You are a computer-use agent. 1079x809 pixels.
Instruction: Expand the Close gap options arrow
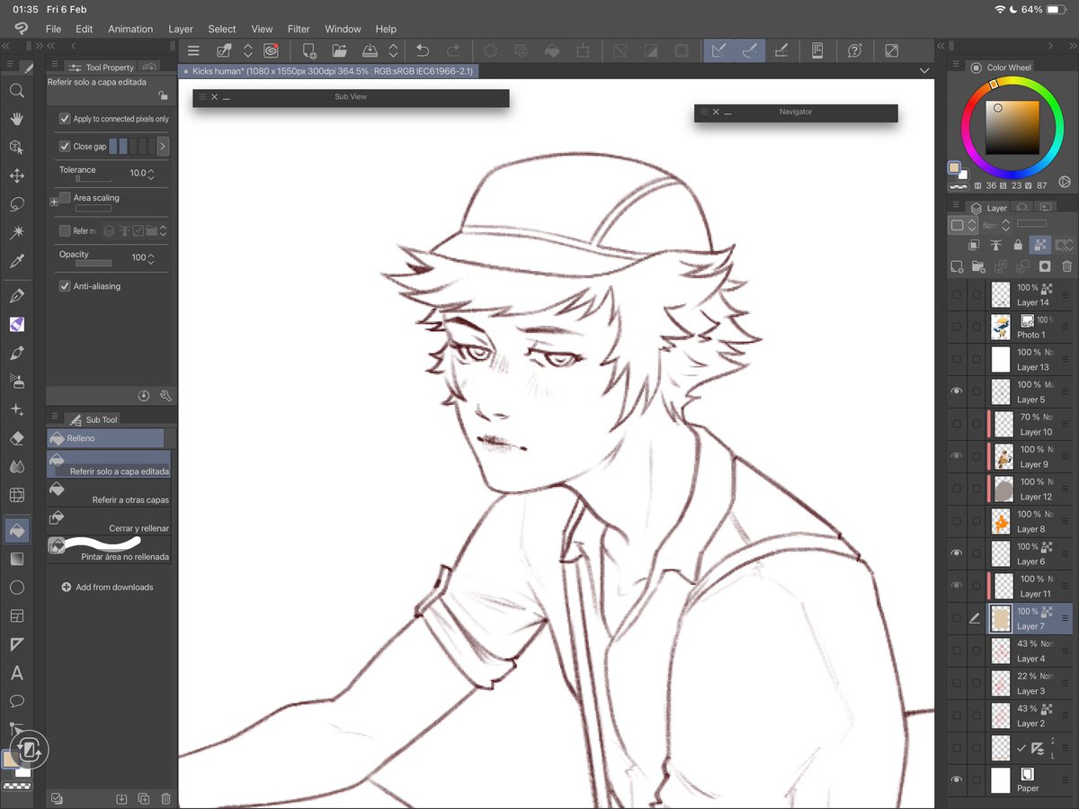coord(163,146)
